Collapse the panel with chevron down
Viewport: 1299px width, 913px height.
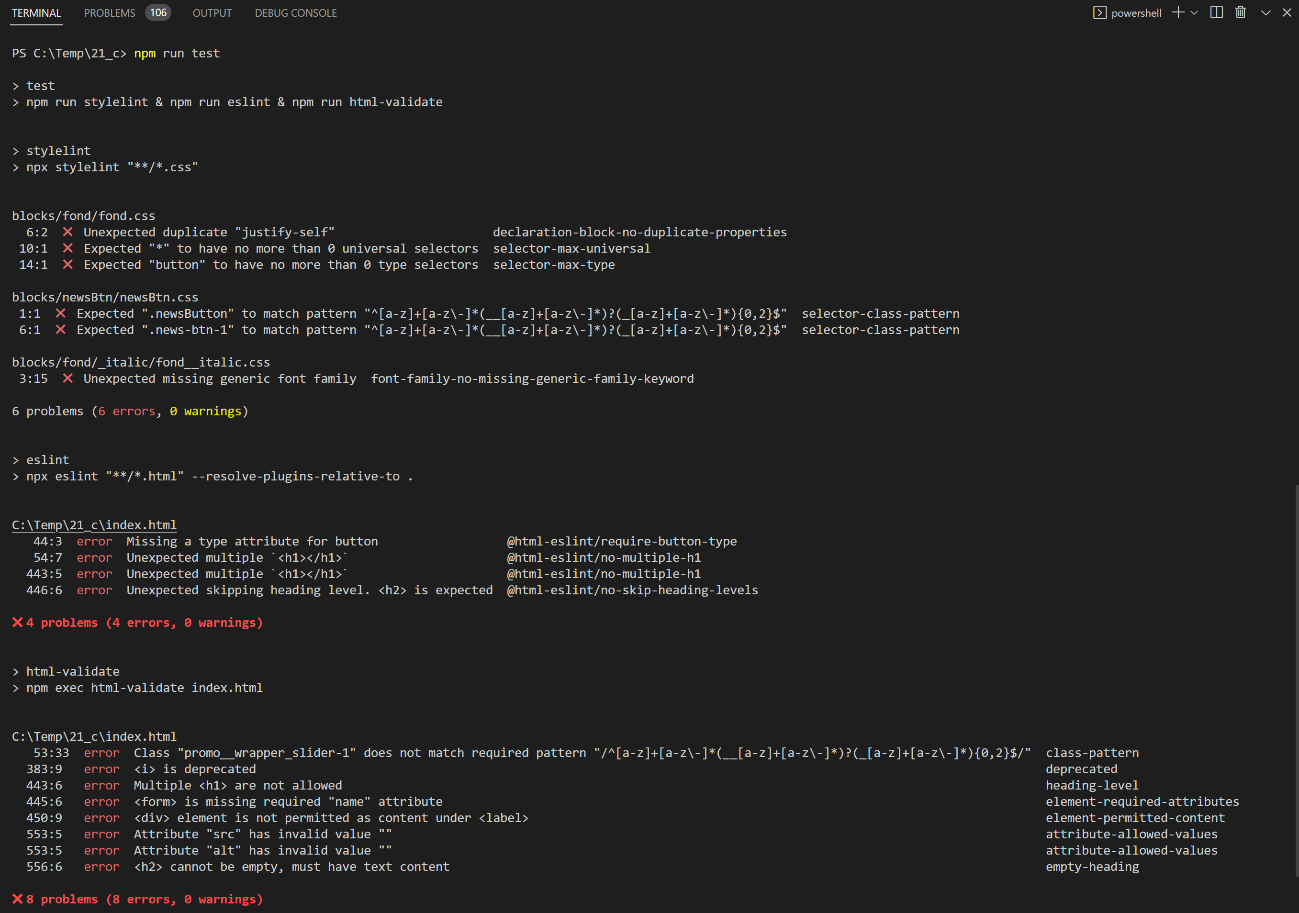pyautogui.click(x=1265, y=12)
